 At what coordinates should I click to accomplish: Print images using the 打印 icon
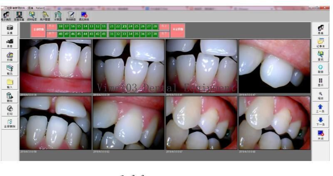[x=10, y=110]
